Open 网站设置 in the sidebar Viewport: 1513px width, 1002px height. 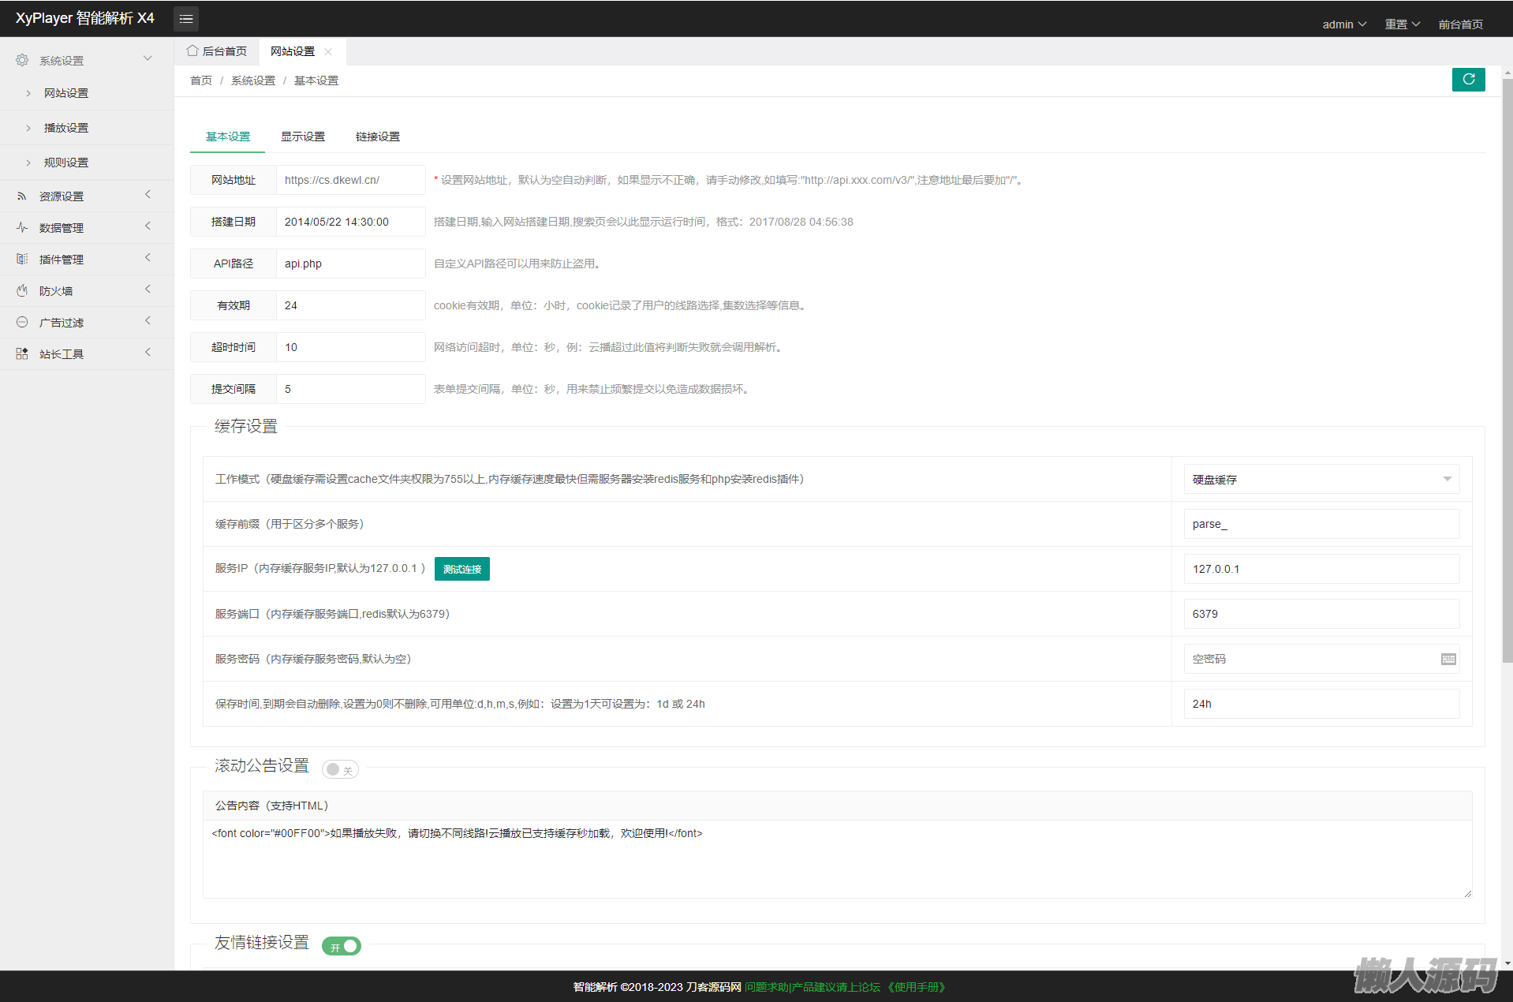[66, 93]
